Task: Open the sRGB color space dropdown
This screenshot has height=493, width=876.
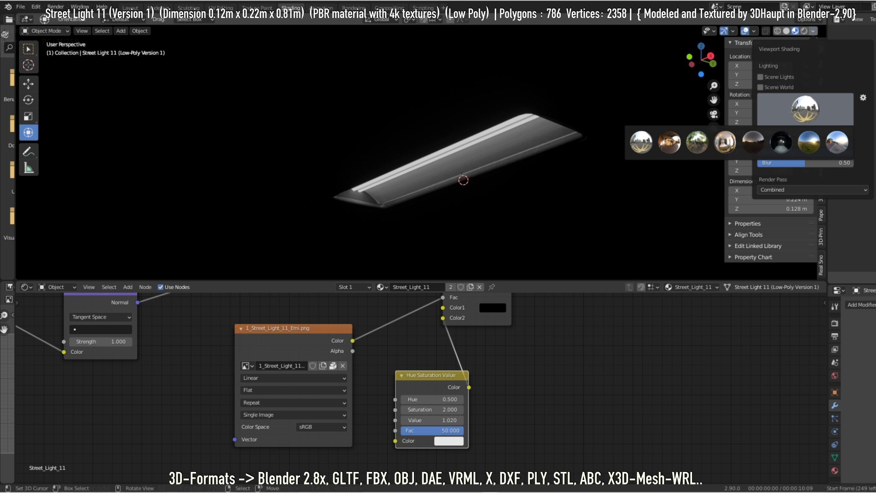Action: click(322, 427)
